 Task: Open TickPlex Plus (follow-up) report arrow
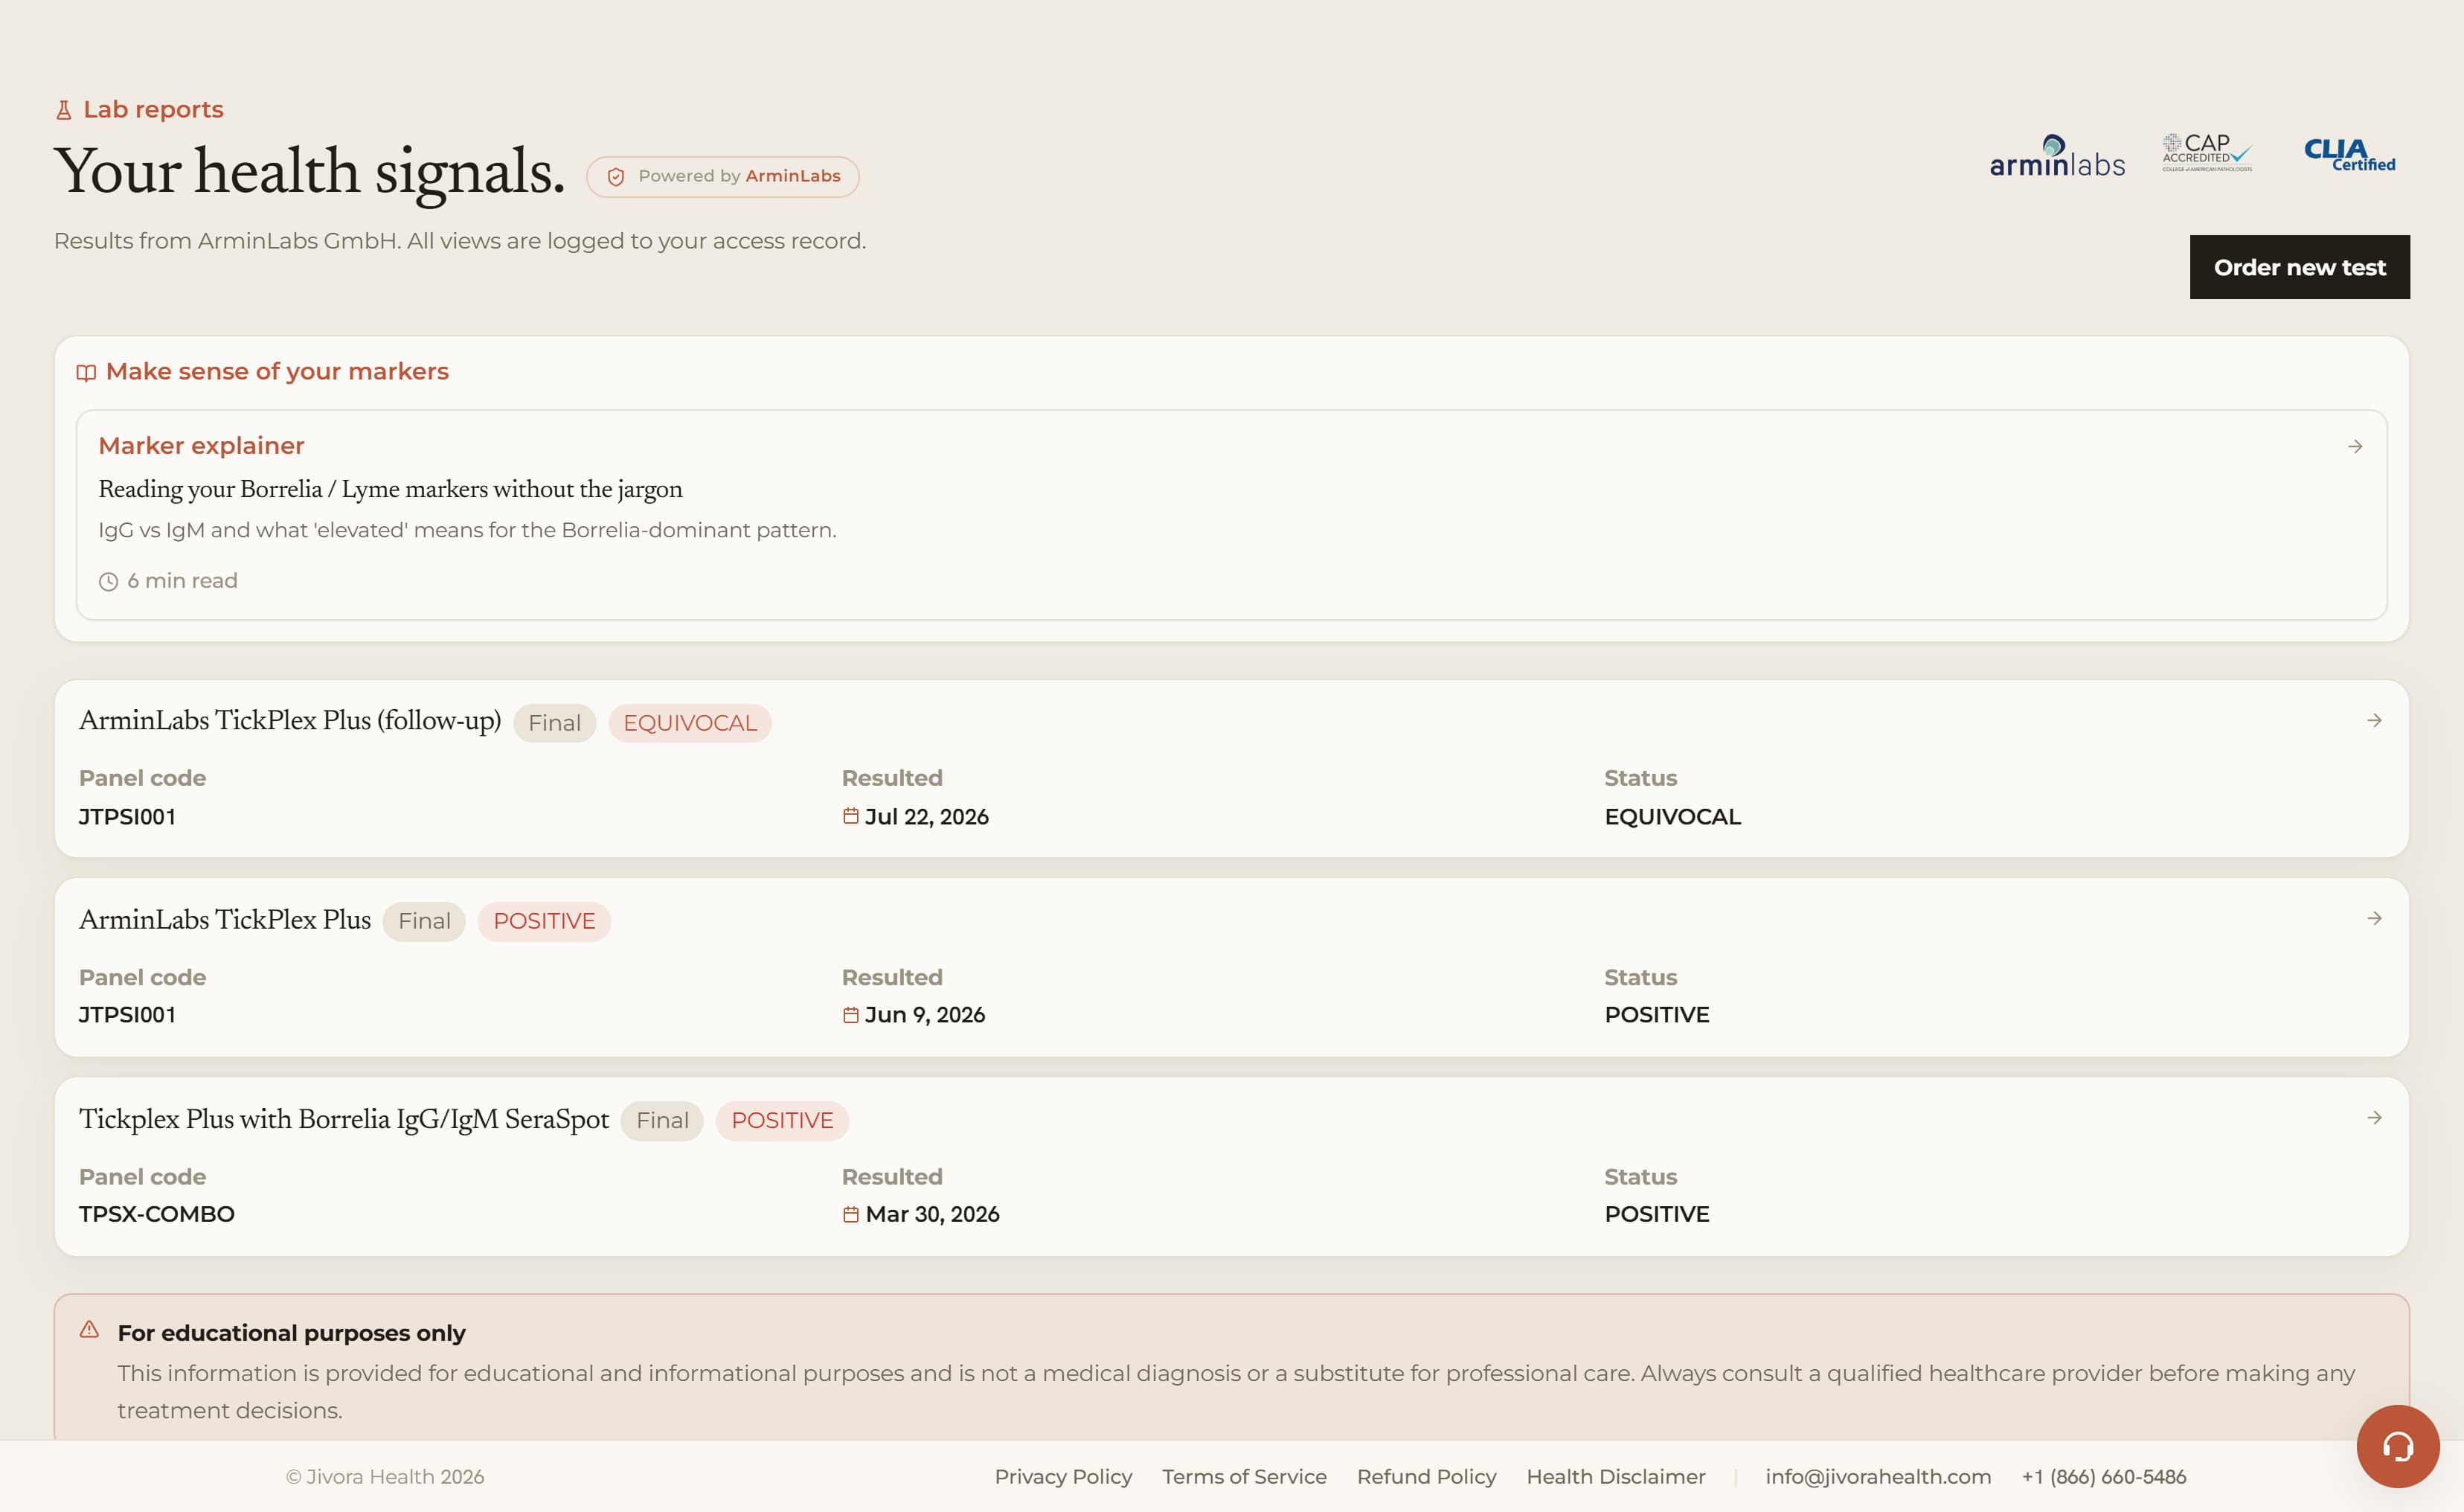2375,720
